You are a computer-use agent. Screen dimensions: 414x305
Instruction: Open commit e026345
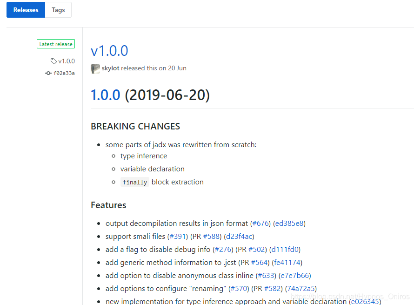pyautogui.click(x=365, y=301)
